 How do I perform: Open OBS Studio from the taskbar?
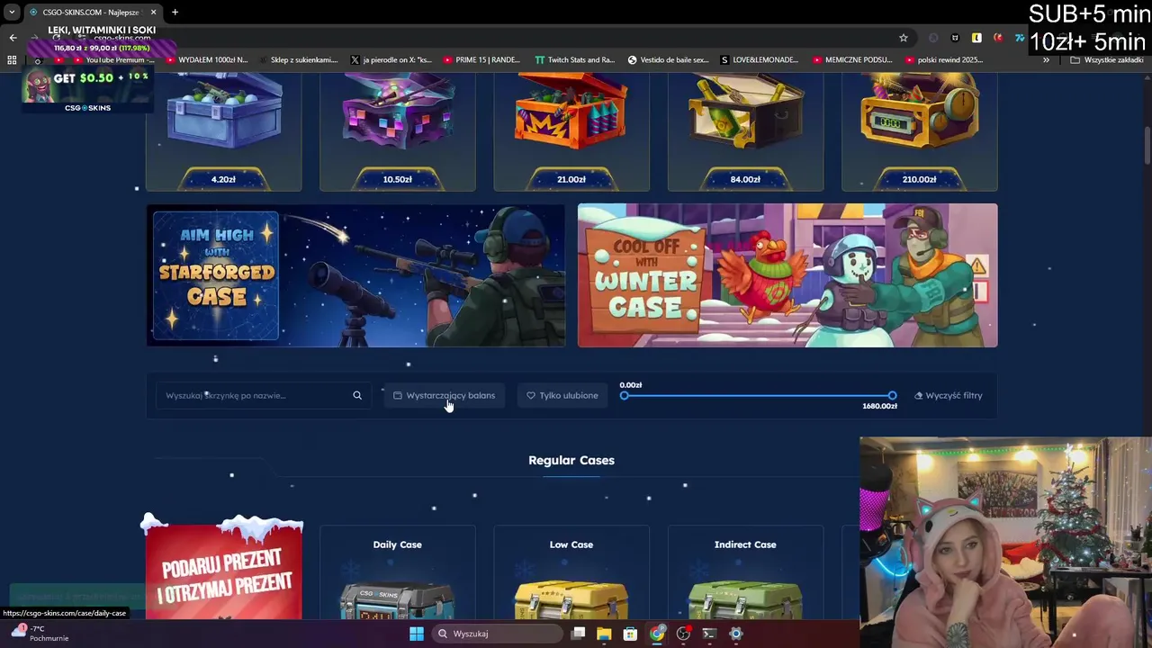(683, 634)
